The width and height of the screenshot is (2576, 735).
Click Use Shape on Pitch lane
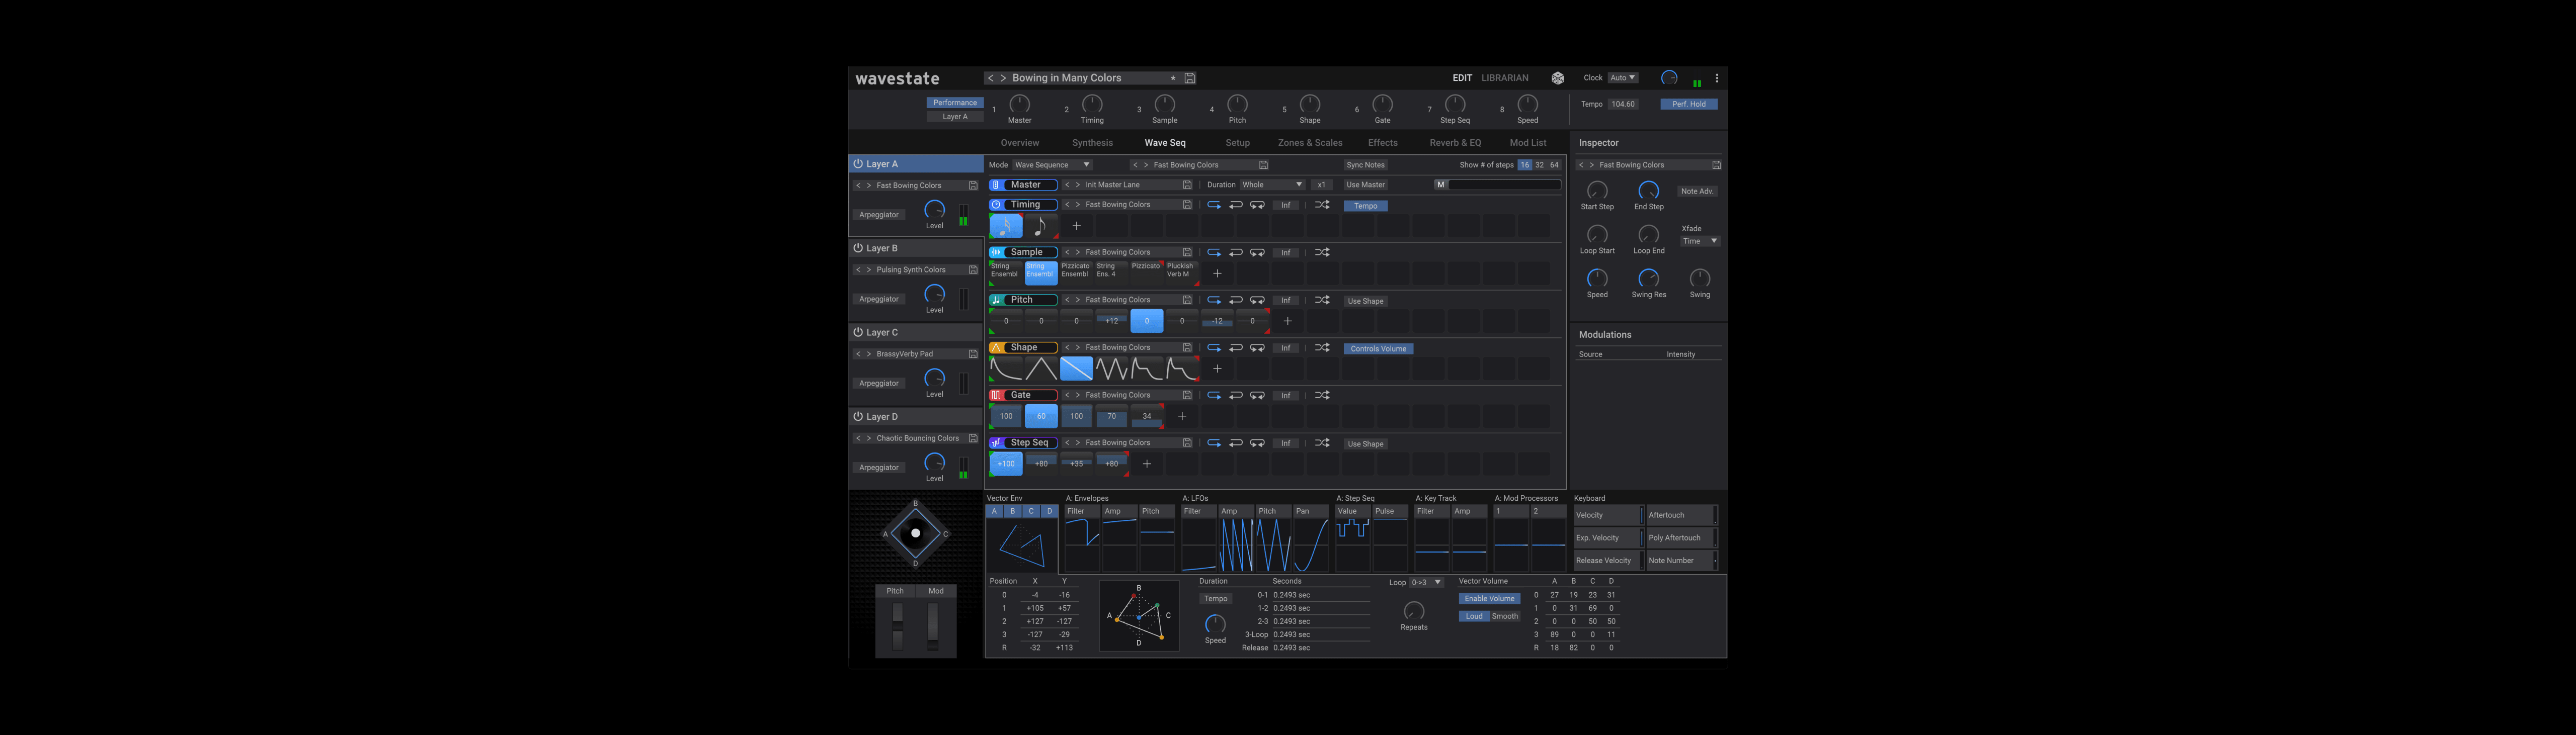click(x=1365, y=301)
